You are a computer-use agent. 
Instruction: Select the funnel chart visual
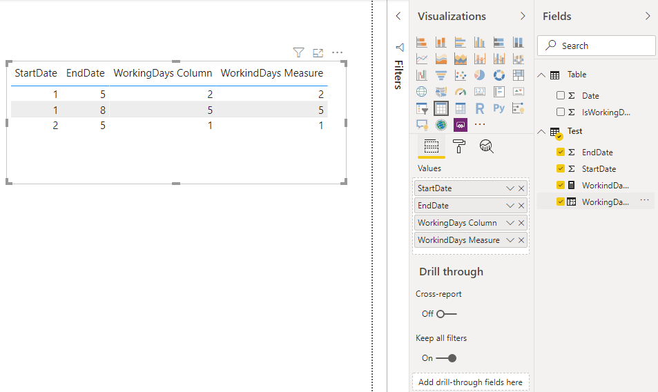[x=441, y=75]
